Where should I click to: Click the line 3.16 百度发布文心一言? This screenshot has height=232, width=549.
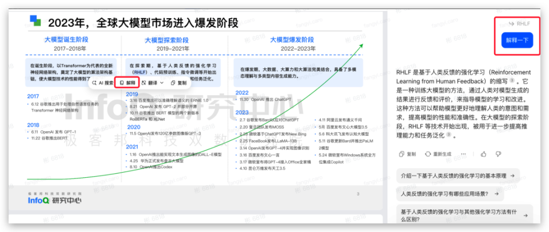(260, 155)
